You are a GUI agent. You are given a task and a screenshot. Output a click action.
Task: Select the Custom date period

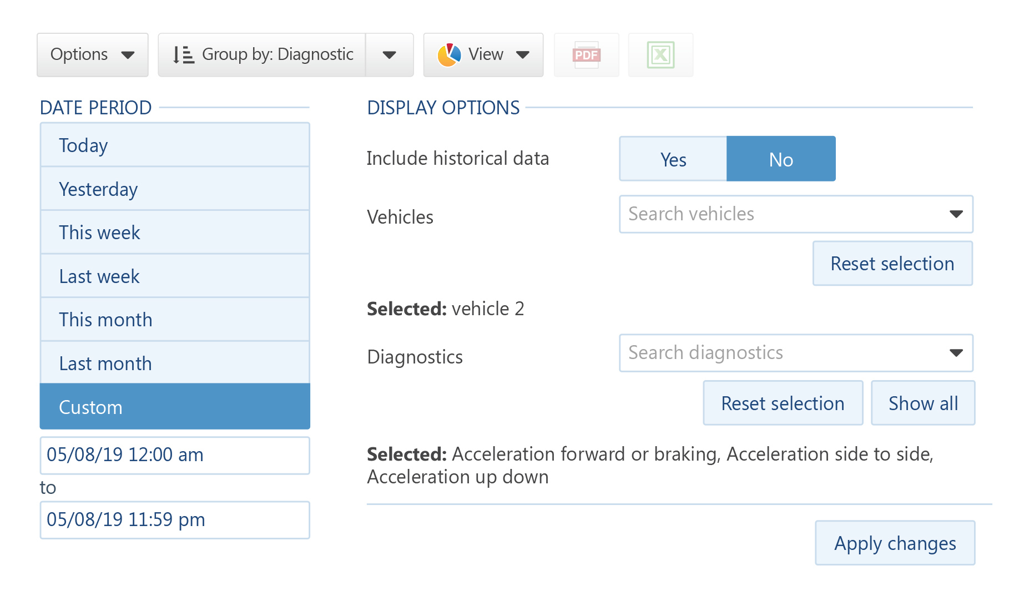point(174,406)
